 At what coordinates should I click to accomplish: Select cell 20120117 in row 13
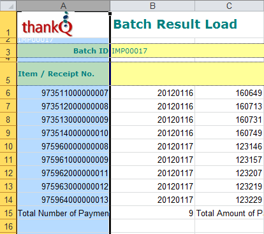click(x=152, y=186)
